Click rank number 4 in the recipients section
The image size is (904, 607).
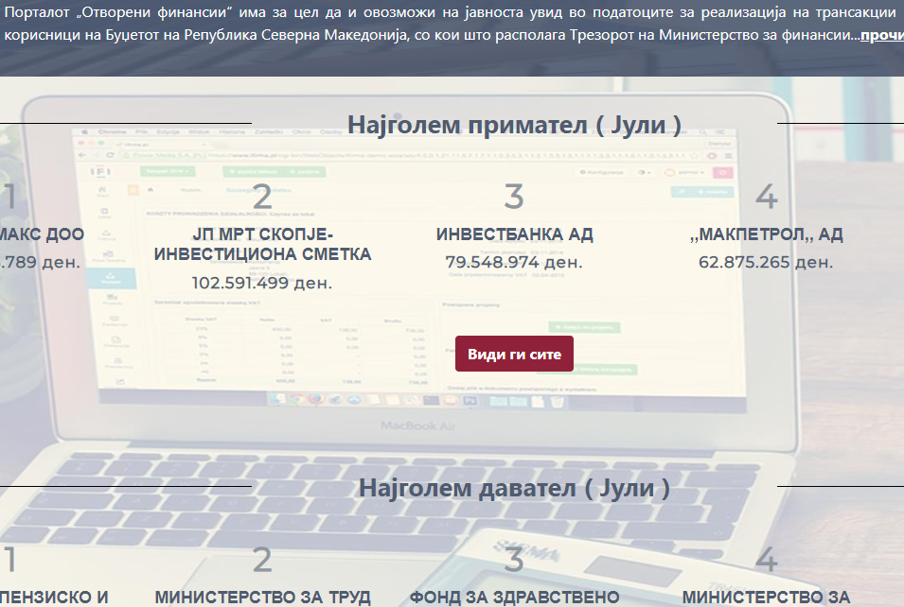767,197
